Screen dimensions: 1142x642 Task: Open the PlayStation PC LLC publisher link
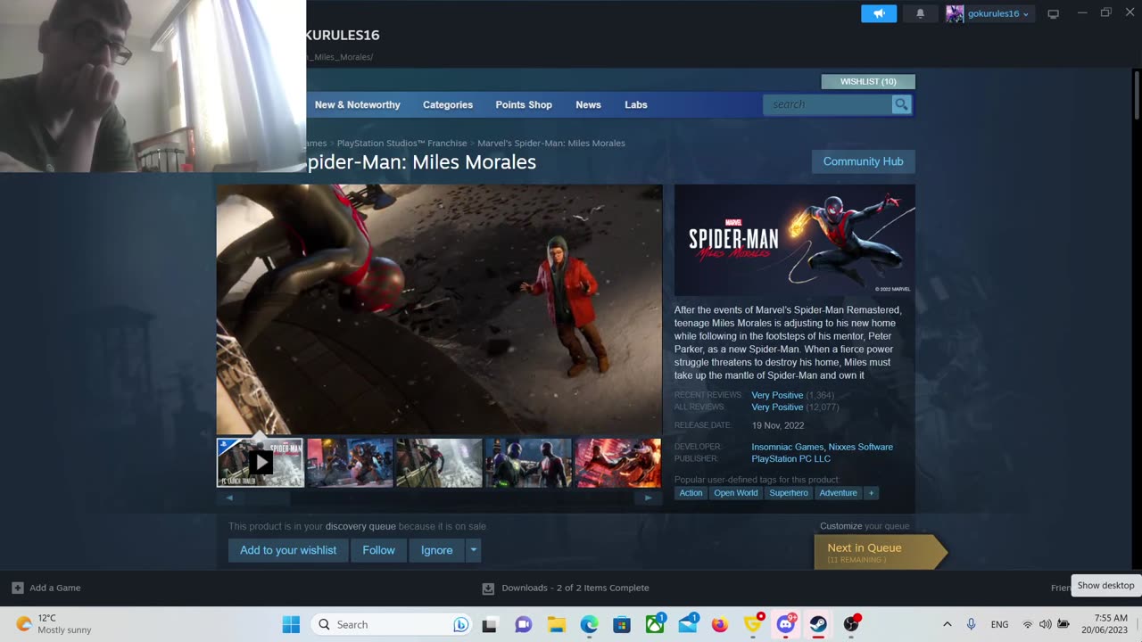(x=791, y=458)
